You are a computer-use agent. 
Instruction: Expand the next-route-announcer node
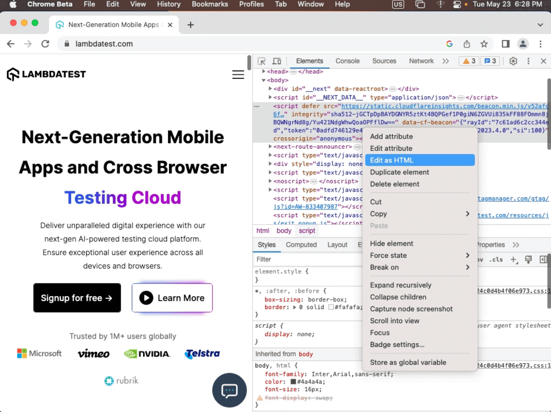point(270,146)
